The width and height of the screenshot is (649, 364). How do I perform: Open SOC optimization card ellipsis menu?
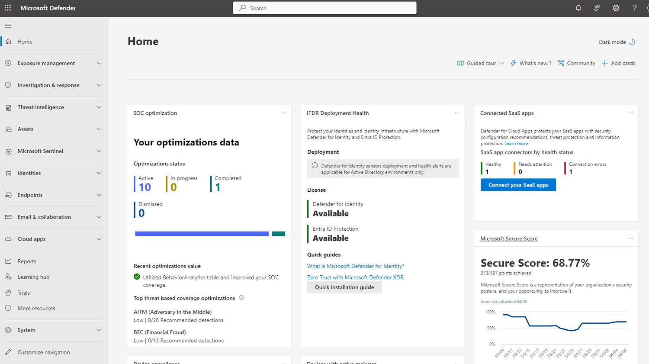(x=283, y=113)
